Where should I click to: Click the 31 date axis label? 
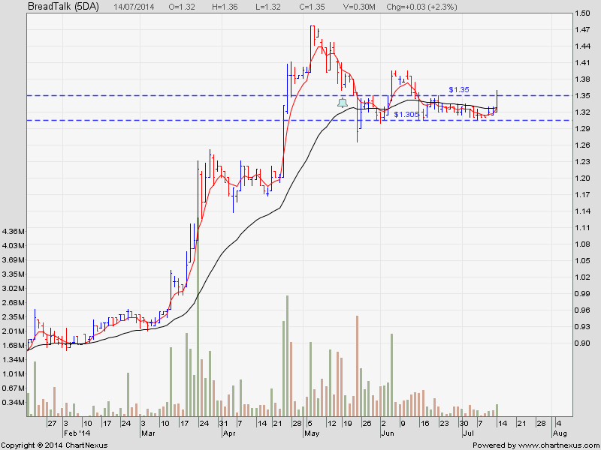[223, 424]
